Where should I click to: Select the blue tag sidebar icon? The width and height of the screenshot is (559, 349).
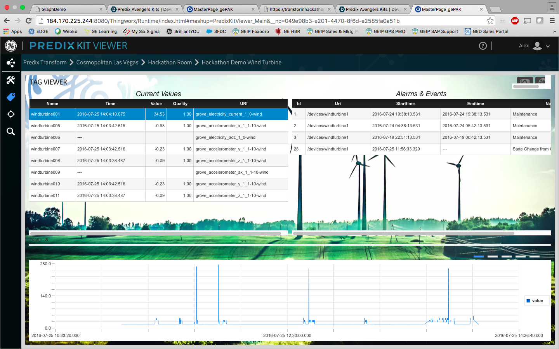[11, 97]
